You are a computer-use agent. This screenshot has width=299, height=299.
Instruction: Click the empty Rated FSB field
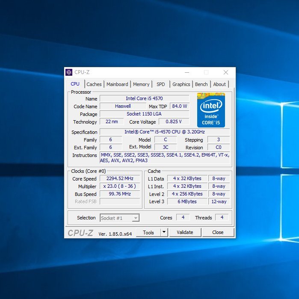120,201
